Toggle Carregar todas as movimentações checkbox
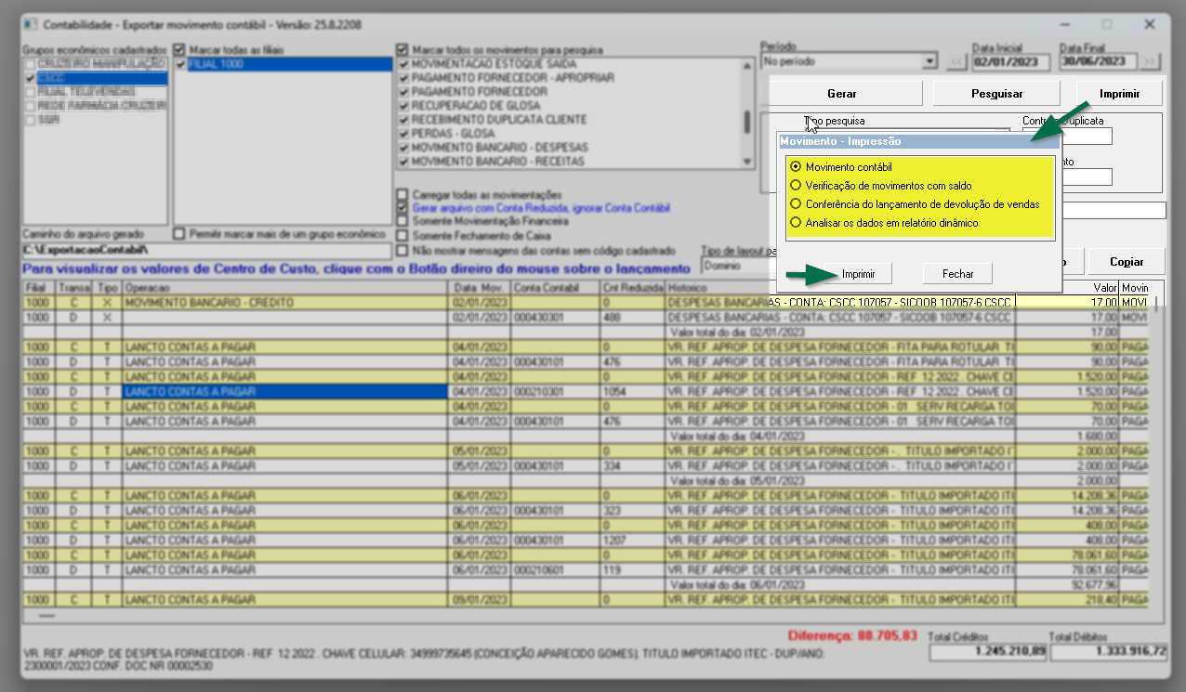 402,195
